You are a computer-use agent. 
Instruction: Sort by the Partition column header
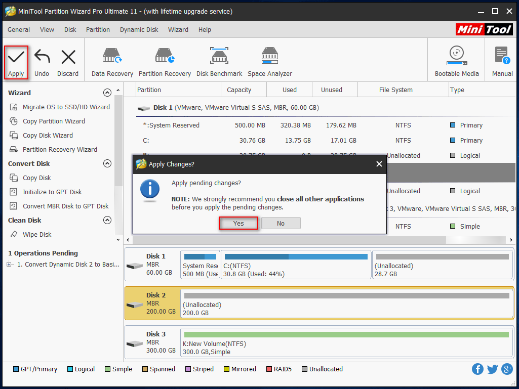178,90
